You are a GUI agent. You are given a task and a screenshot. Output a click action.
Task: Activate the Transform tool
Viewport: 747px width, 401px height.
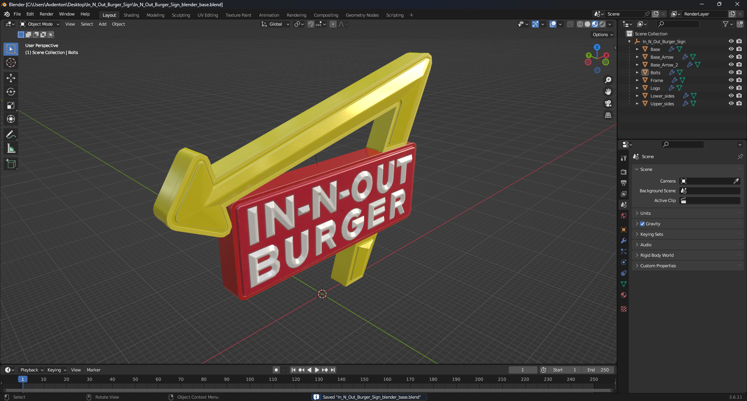coord(11,119)
